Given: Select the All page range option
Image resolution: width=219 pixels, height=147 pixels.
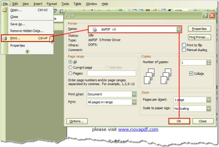Looking at the screenshot, I should [x=70, y=62].
